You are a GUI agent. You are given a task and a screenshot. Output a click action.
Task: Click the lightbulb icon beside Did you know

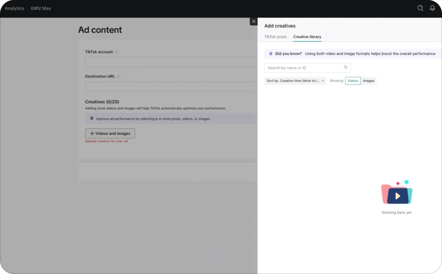pos(271,54)
